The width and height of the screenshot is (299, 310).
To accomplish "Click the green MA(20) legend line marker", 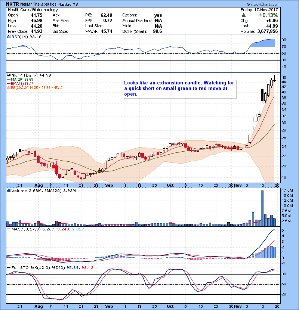I will pos(9,80).
